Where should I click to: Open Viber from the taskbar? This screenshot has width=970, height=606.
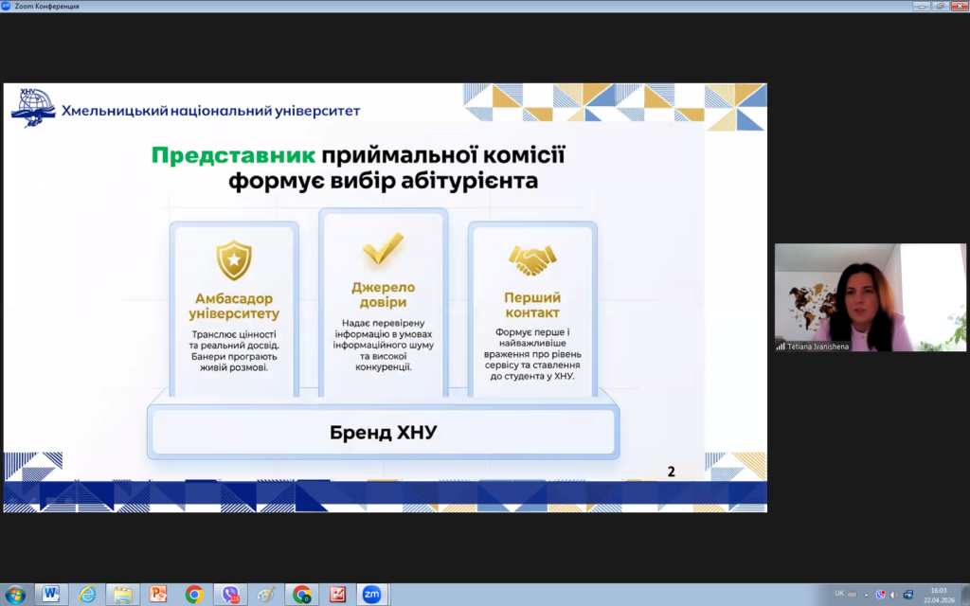click(x=230, y=595)
